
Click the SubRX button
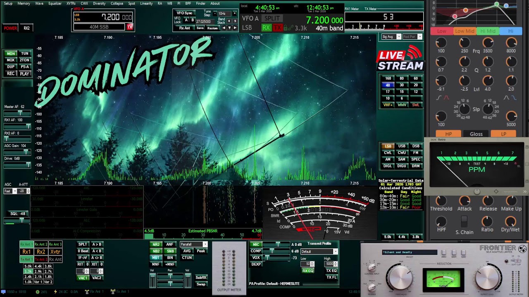click(x=201, y=278)
